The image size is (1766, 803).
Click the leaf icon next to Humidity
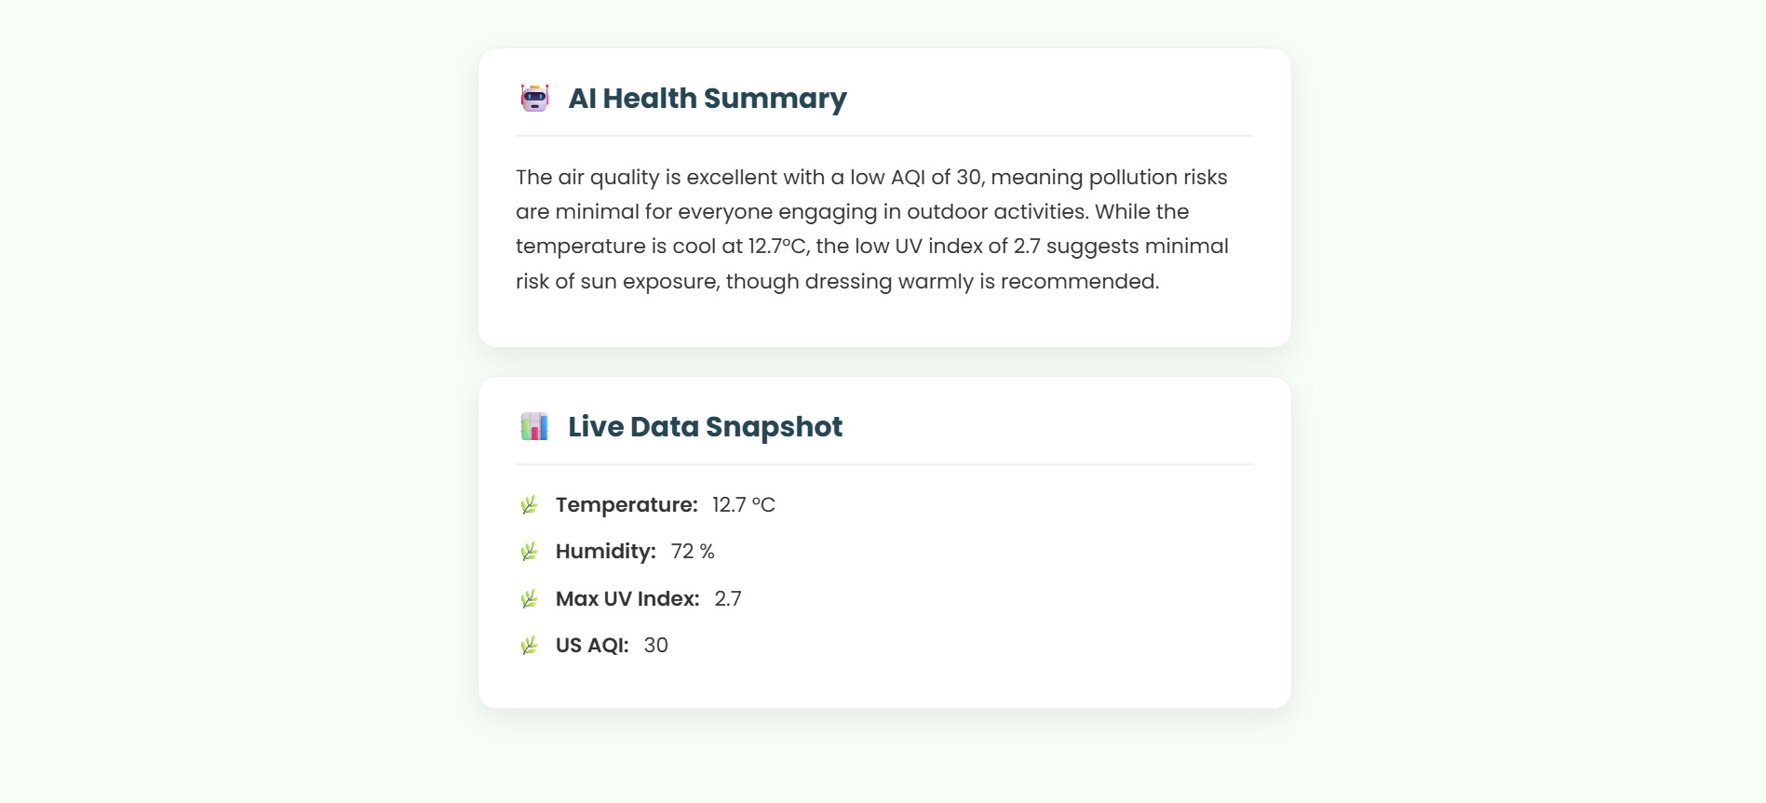tap(529, 552)
